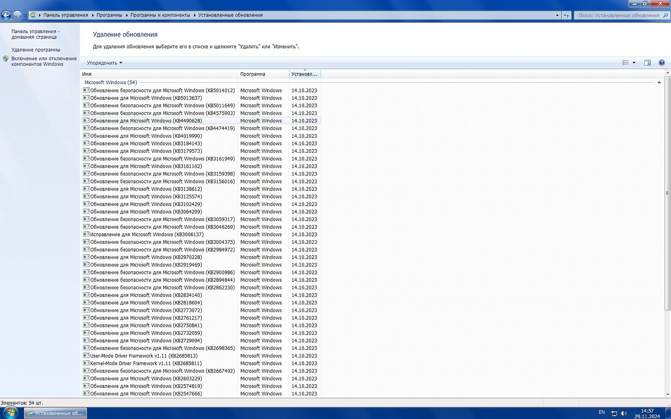Screen dimensions: 671x419
Task: Click the search magnifier icon
Action: 665,15
